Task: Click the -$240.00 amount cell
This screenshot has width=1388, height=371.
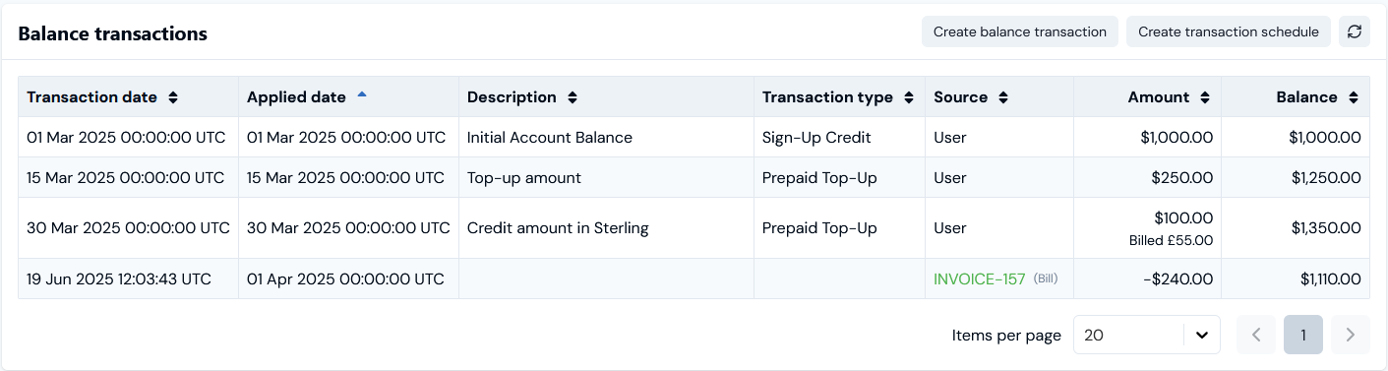Action: pos(1147,279)
